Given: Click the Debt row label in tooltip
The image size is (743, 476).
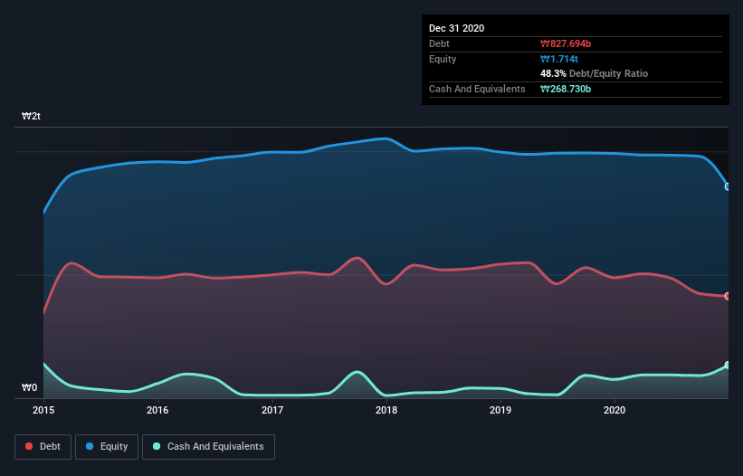Looking at the screenshot, I should (x=439, y=43).
